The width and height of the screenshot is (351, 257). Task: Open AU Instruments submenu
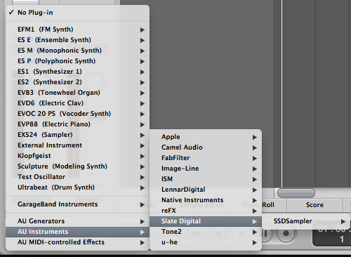pyautogui.click(x=77, y=232)
